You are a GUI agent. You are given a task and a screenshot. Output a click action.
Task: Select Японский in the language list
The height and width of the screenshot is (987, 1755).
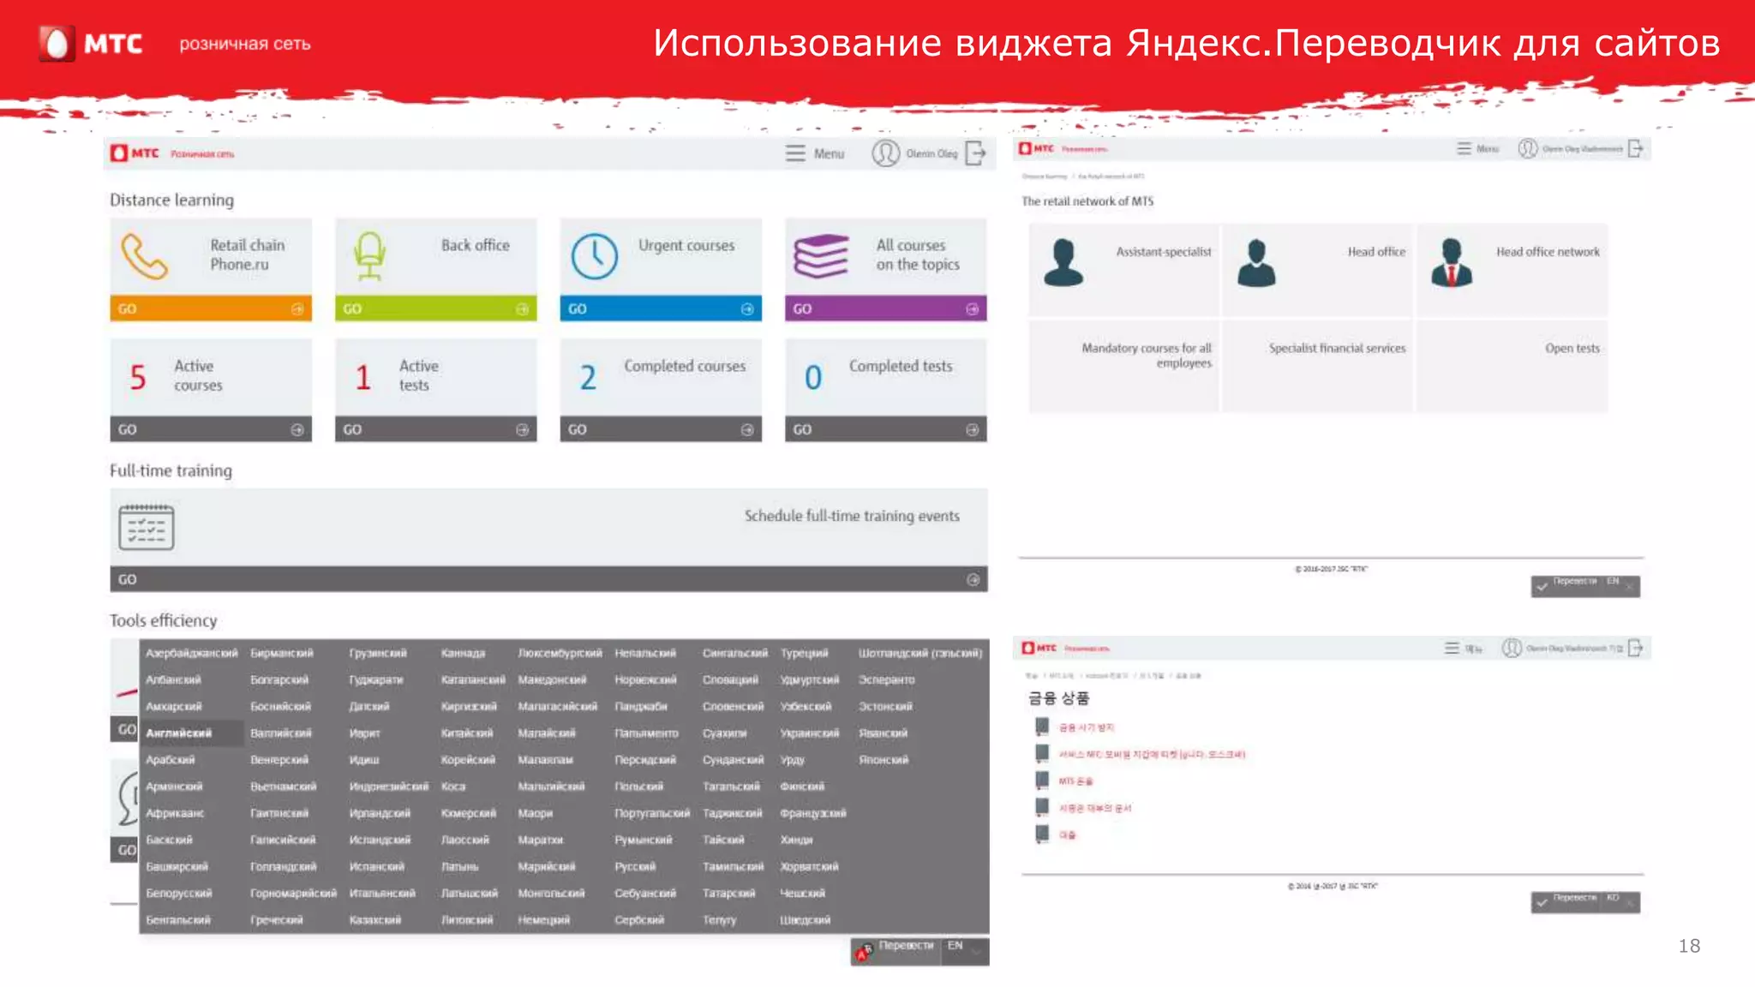click(x=883, y=760)
